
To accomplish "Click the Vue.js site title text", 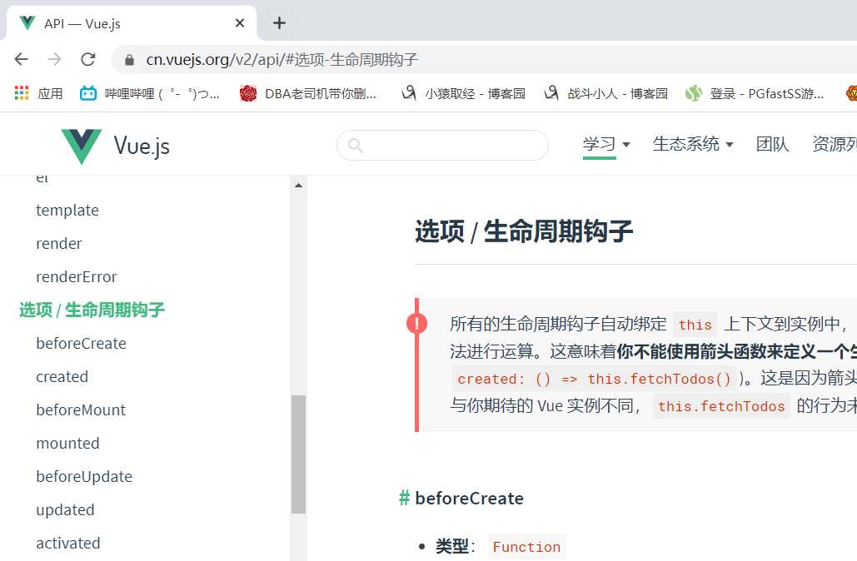I will [142, 146].
